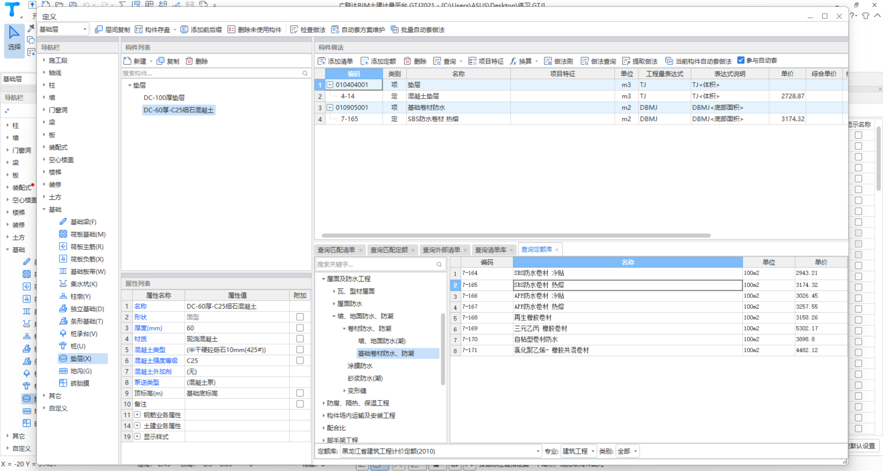Click the 构件存盘 icon
Screen dimensions: 883x471
coord(139,30)
